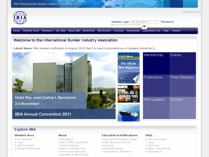Select the Events tile

tap(183, 63)
